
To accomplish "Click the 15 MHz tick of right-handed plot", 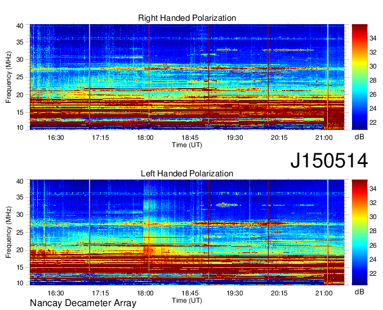I will pyautogui.click(x=20, y=112).
